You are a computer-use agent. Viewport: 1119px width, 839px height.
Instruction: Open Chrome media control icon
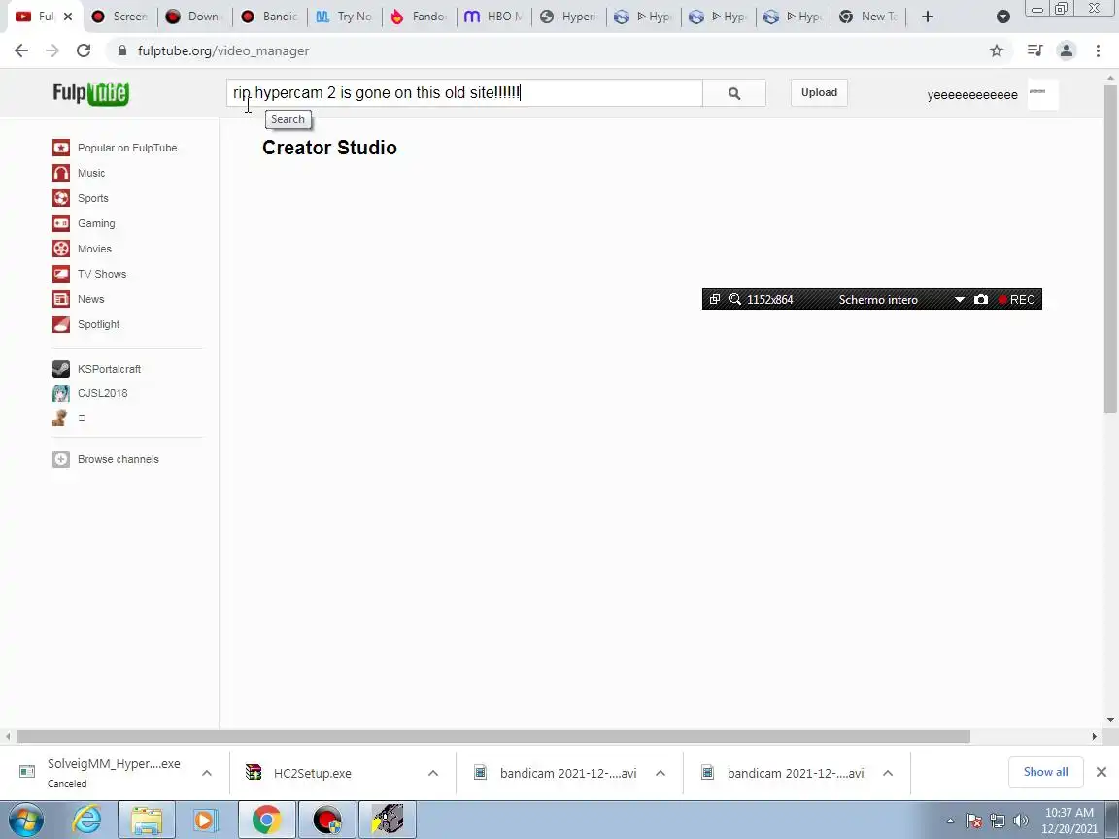coord(1034,50)
